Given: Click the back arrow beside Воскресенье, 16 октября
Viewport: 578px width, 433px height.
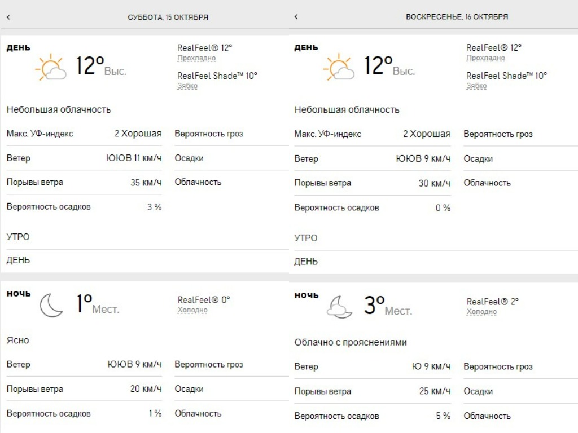Looking at the screenshot, I should [296, 17].
